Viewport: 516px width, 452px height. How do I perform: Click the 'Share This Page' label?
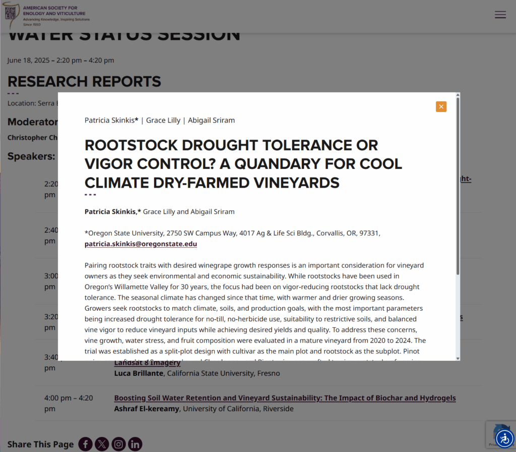pos(40,444)
